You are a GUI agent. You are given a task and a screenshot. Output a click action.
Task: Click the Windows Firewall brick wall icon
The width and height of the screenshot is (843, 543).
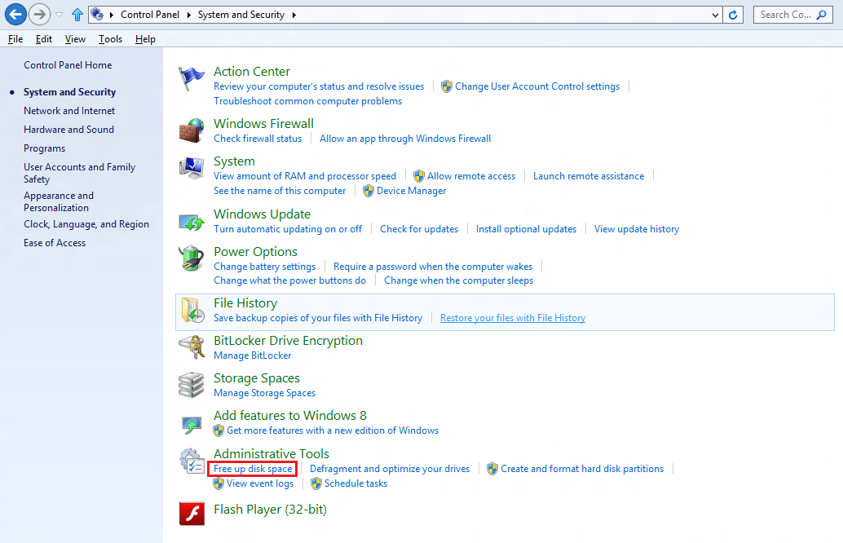click(x=192, y=130)
